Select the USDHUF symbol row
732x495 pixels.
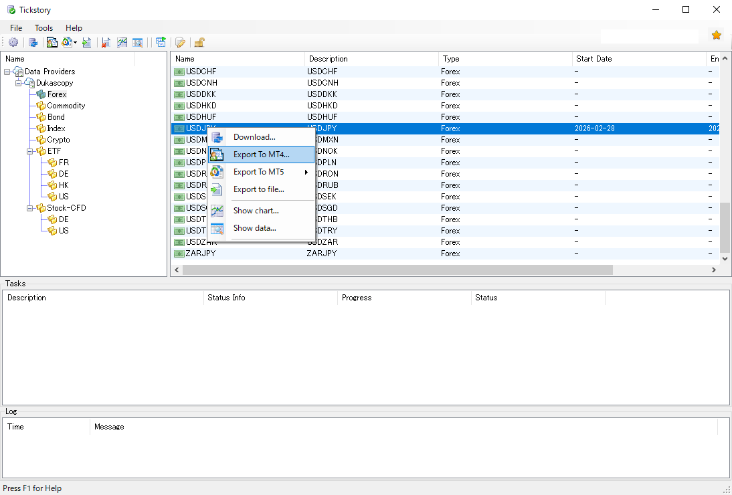pyautogui.click(x=445, y=117)
